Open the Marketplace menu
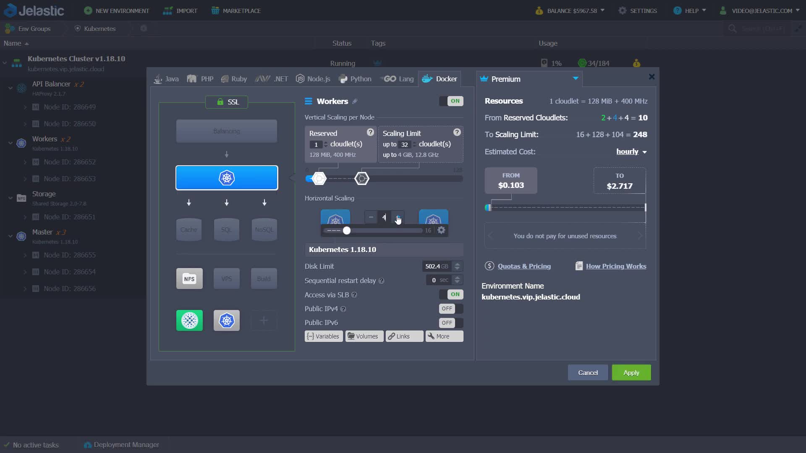Viewport: 806px width, 453px height. (x=236, y=10)
